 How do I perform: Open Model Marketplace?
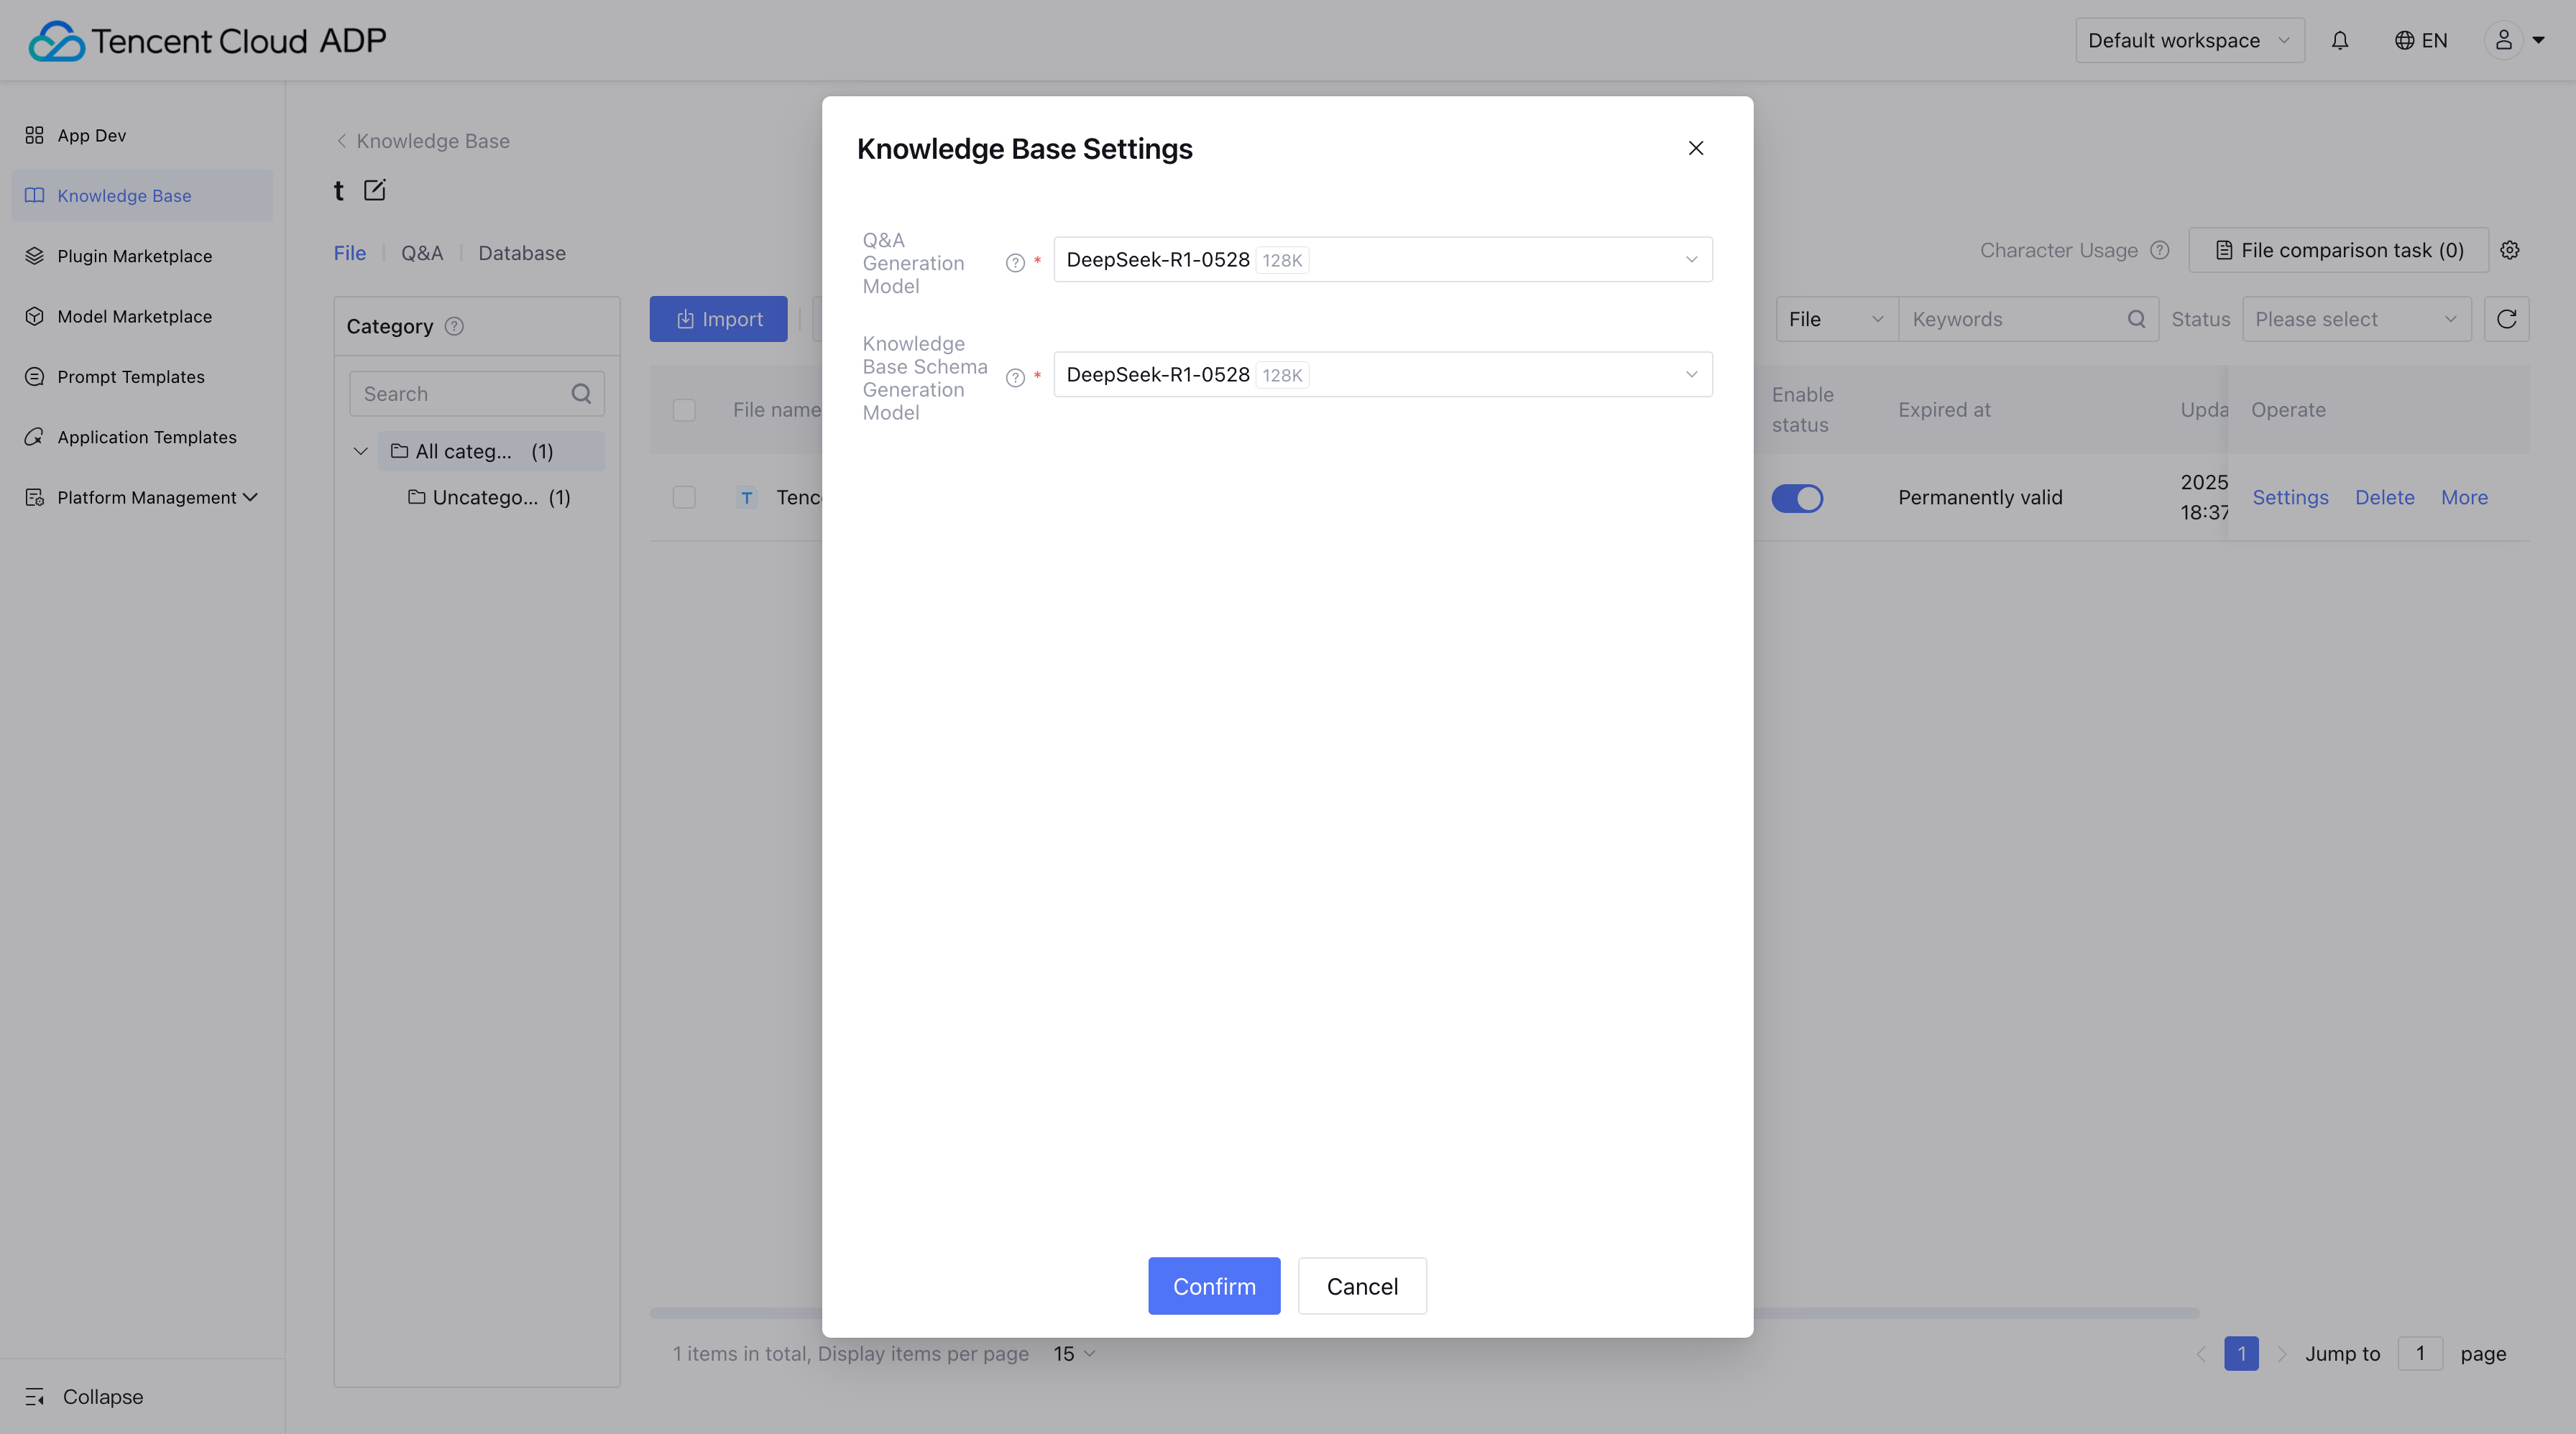click(x=142, y=316)
